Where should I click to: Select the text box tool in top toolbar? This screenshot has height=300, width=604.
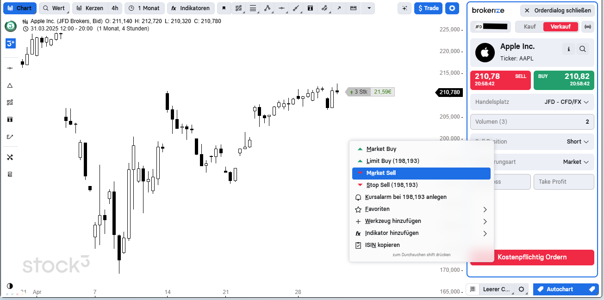click(310, 8)
